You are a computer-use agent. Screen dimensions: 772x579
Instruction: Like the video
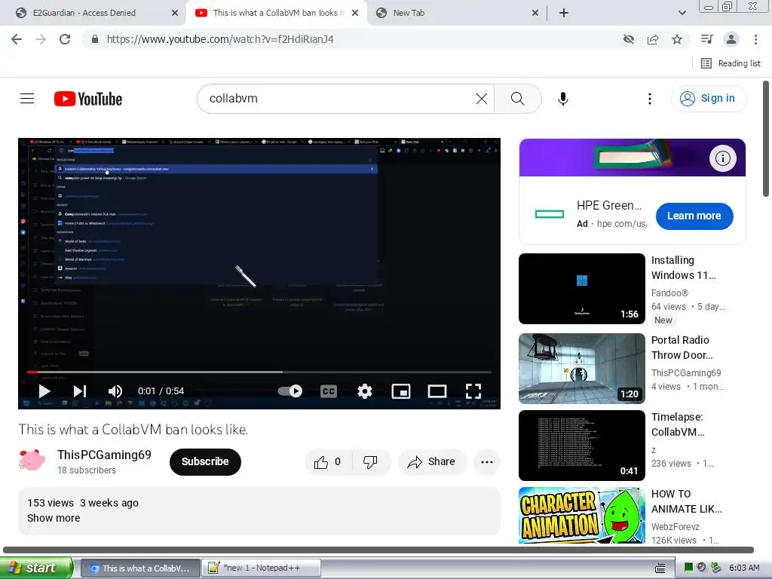[x=328, y=462]
